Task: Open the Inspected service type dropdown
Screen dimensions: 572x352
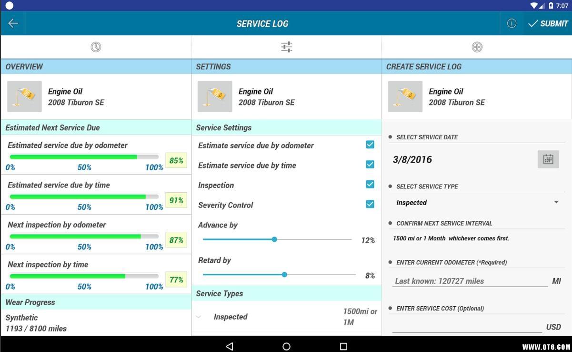Action: [476, 202]
